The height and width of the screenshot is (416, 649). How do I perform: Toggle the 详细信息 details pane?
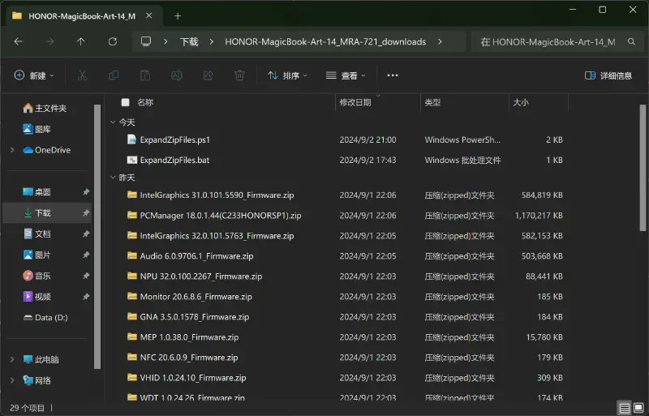click(608, 75)
